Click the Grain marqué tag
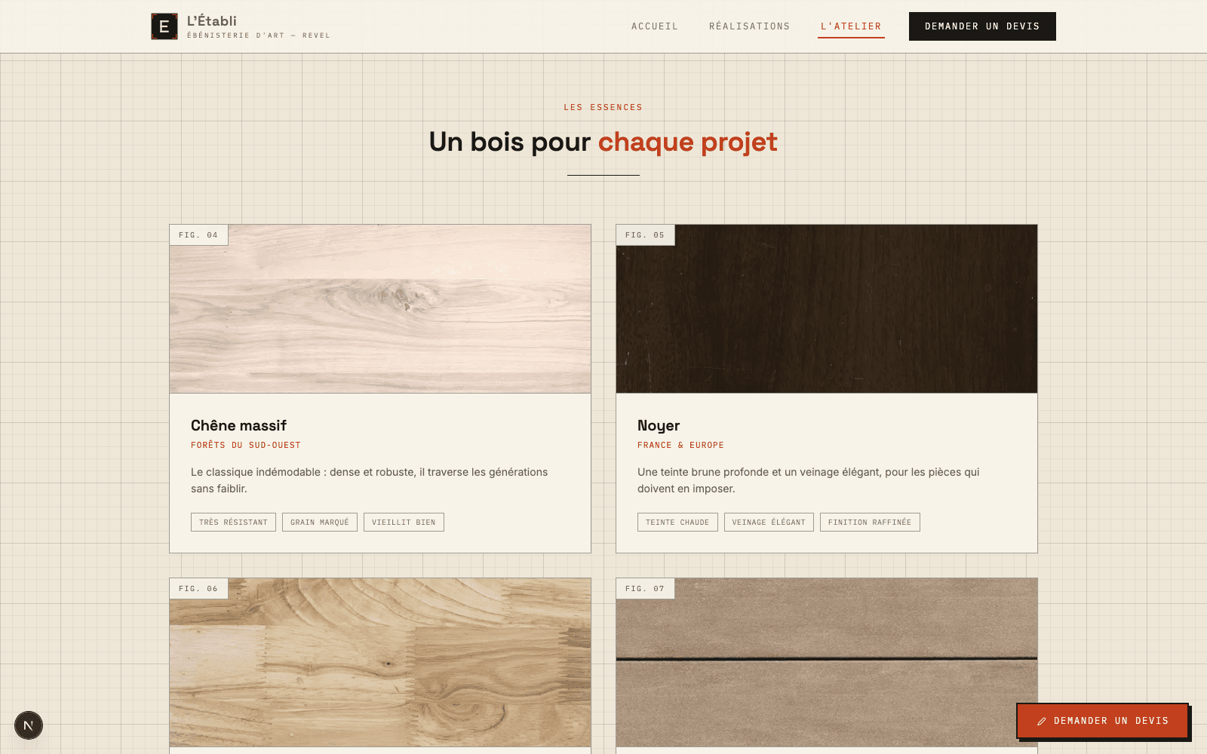The height and width of the screenshot is (754, 1207). click(x=320, y=523)
